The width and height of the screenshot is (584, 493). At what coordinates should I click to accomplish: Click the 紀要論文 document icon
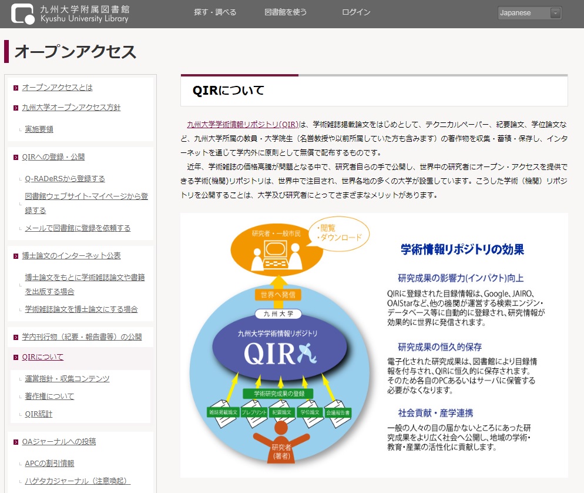[x=281, y=412]
